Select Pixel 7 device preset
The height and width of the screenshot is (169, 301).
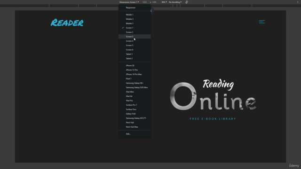(135, 78)
